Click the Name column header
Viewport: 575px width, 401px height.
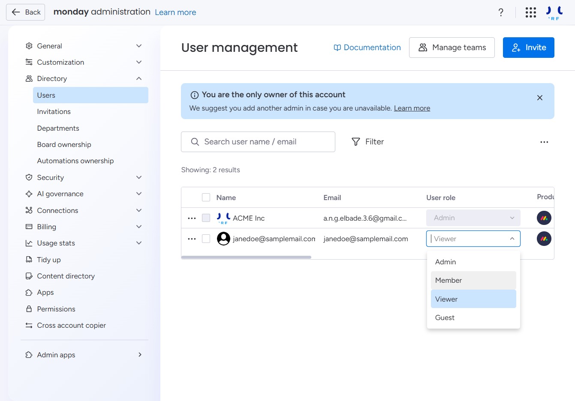(226, 198)
